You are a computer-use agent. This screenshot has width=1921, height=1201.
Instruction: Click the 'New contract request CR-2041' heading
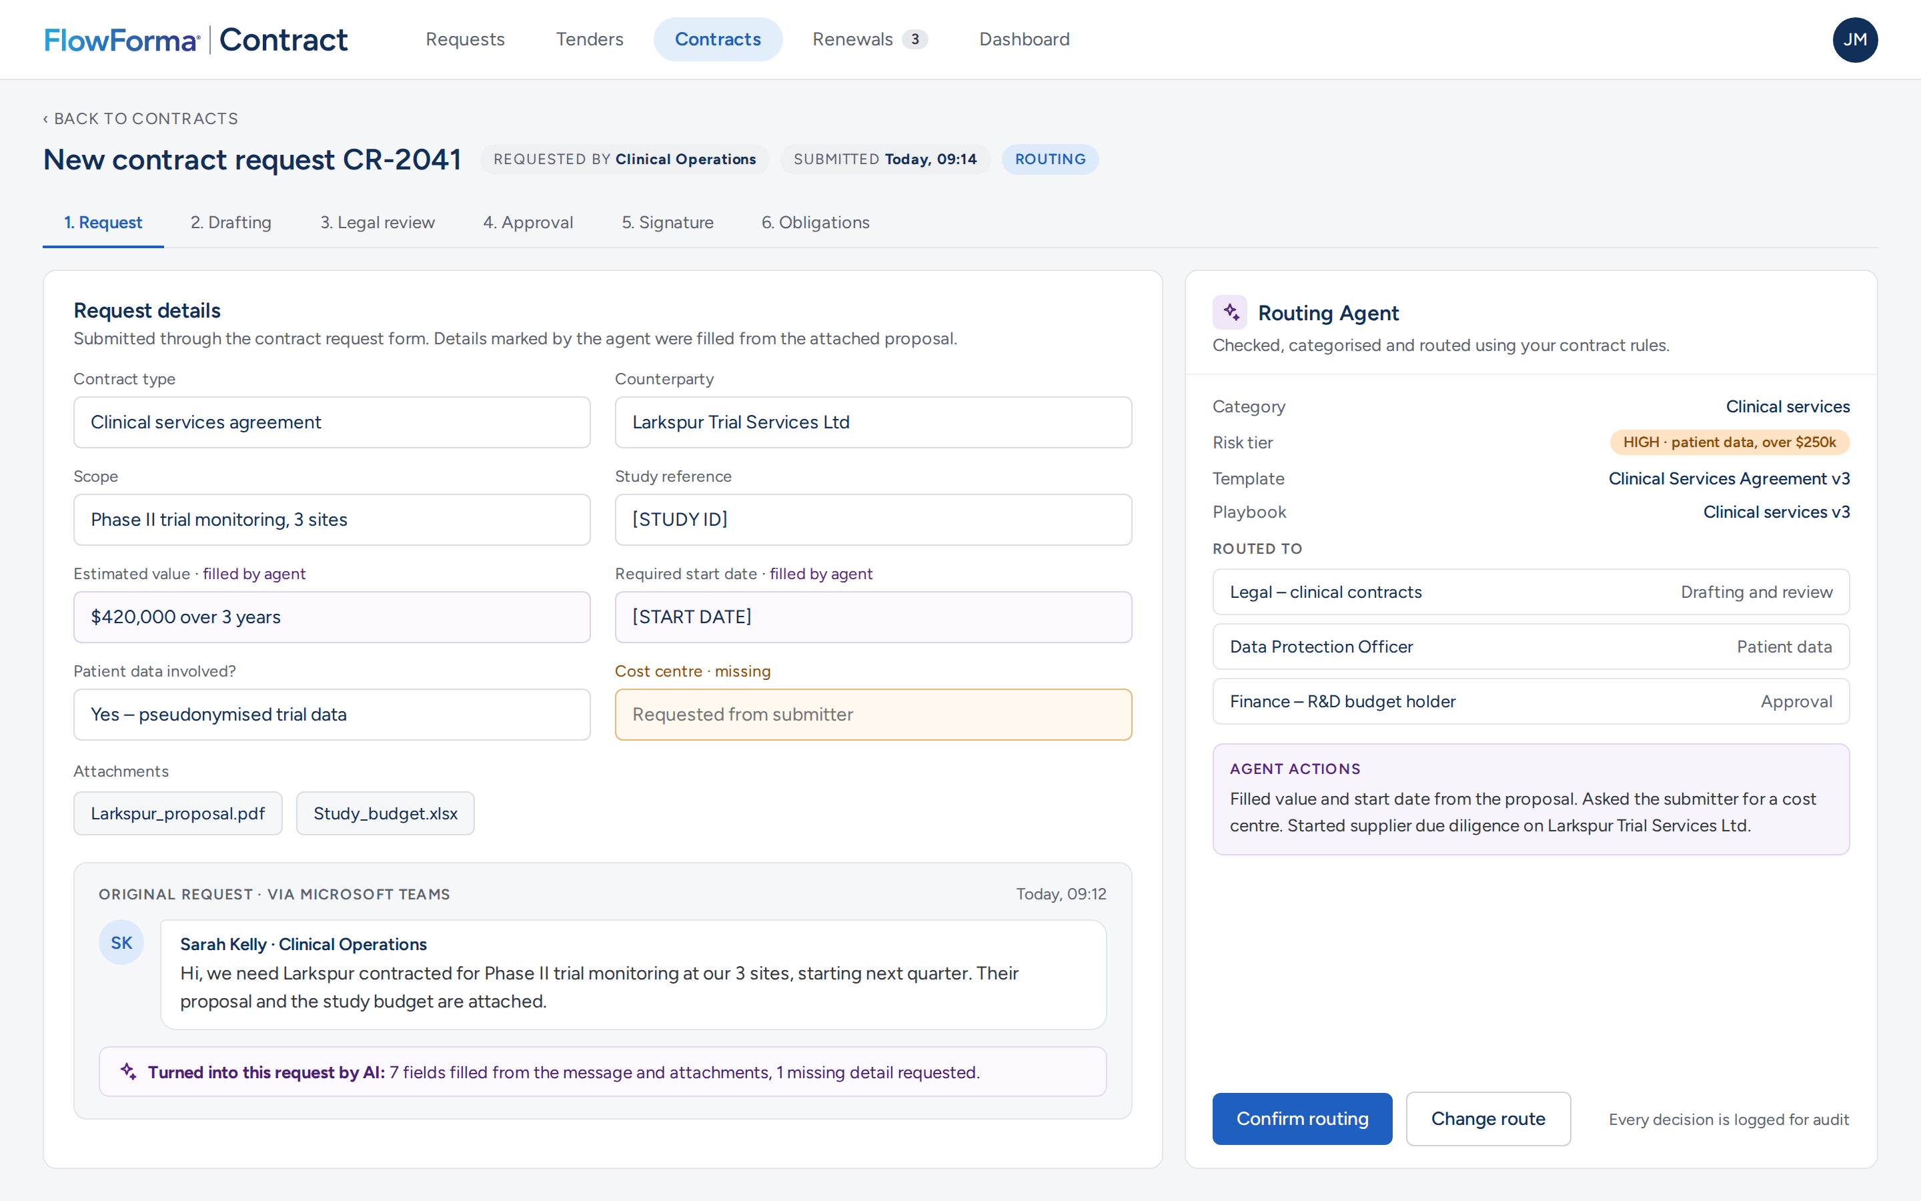pos(251,159)
